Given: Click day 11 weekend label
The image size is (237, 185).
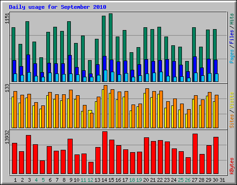Looking at the screenshot, I should 83,180.
